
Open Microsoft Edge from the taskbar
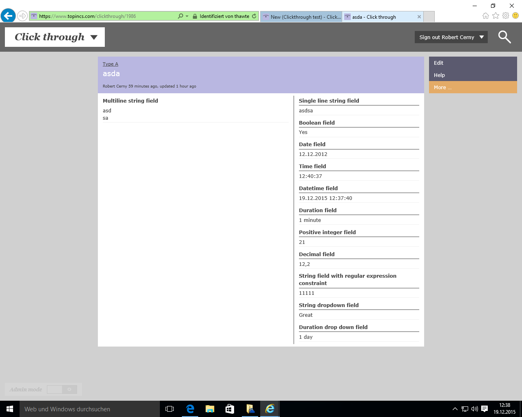[x=190, y=409]
